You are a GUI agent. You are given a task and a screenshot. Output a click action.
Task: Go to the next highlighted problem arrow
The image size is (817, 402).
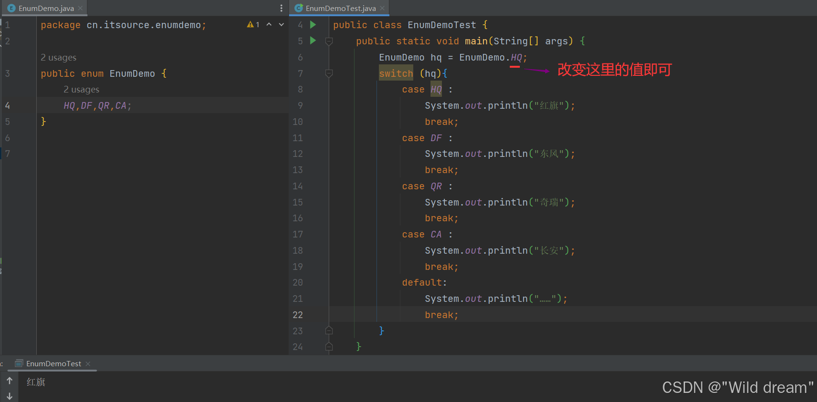pos(281,24)
